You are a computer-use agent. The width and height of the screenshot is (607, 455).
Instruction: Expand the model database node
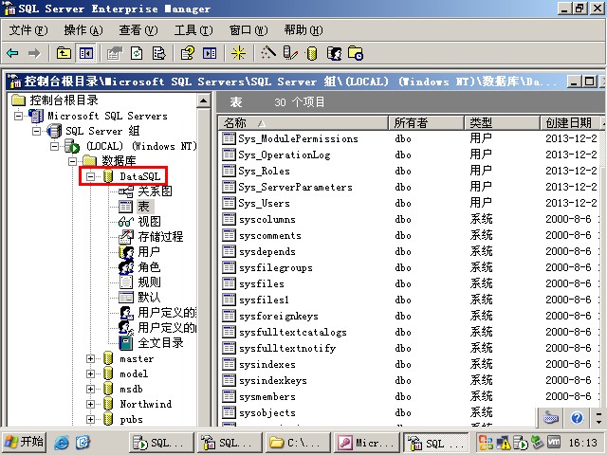point(91,373)
